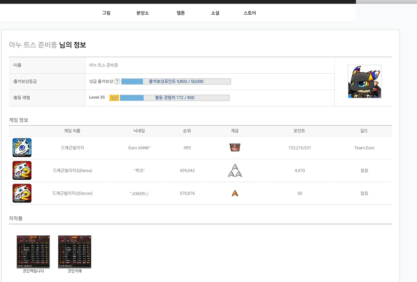Go to the 스토어 menu
Image resolution: width=417 pixels, height=282 pixels.
click(250, 13)
